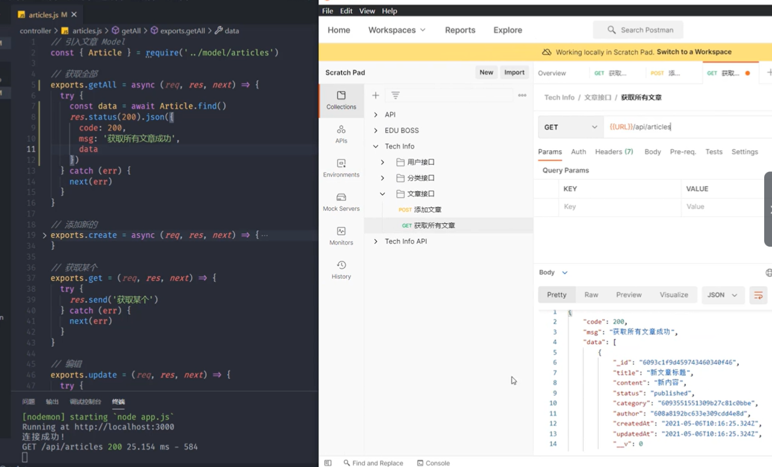
Task: Click the globe icon beside Body
Action: click(768, 273)
